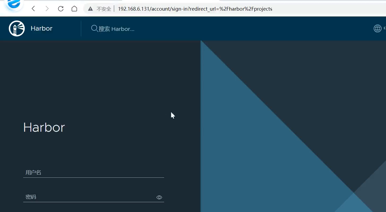Click the Harbor lighthouse logo
Viewport: 386px width, 212px height.
tap(17, 28)
